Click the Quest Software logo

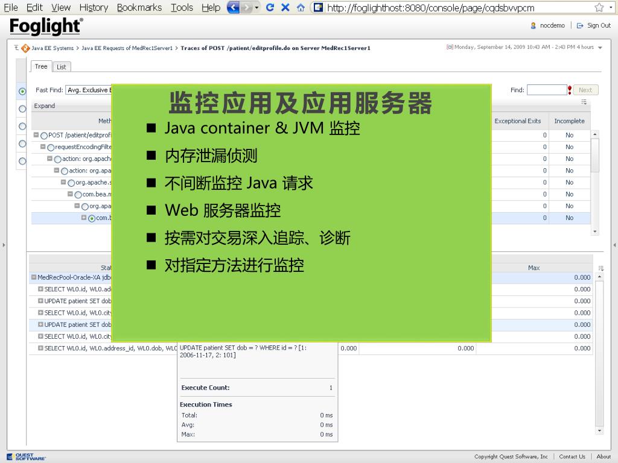tap(26, 457)
